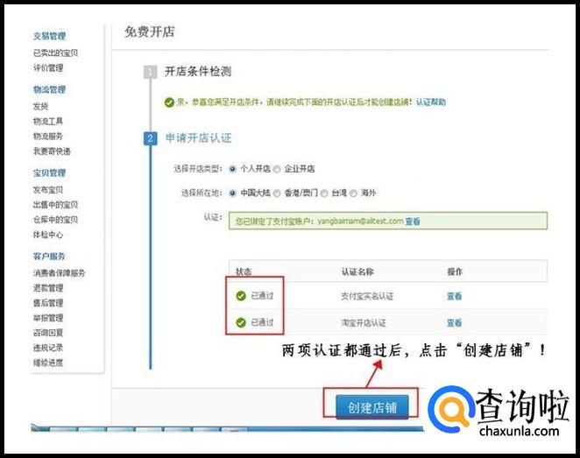Open 体检中心 in sidebar
The width and height of the screenshot is (580, 458).
[x=48, y=235]
